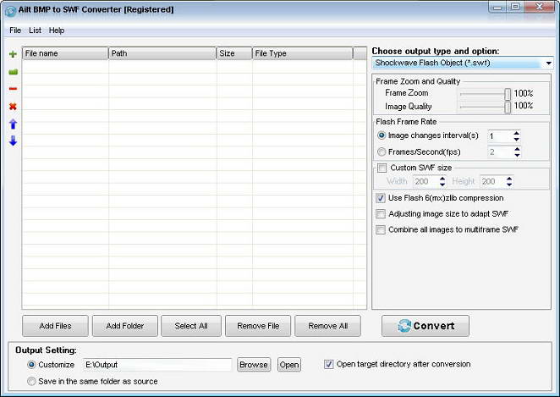
Task: Start conversion with the Convert button
Action: coord(425,326)
